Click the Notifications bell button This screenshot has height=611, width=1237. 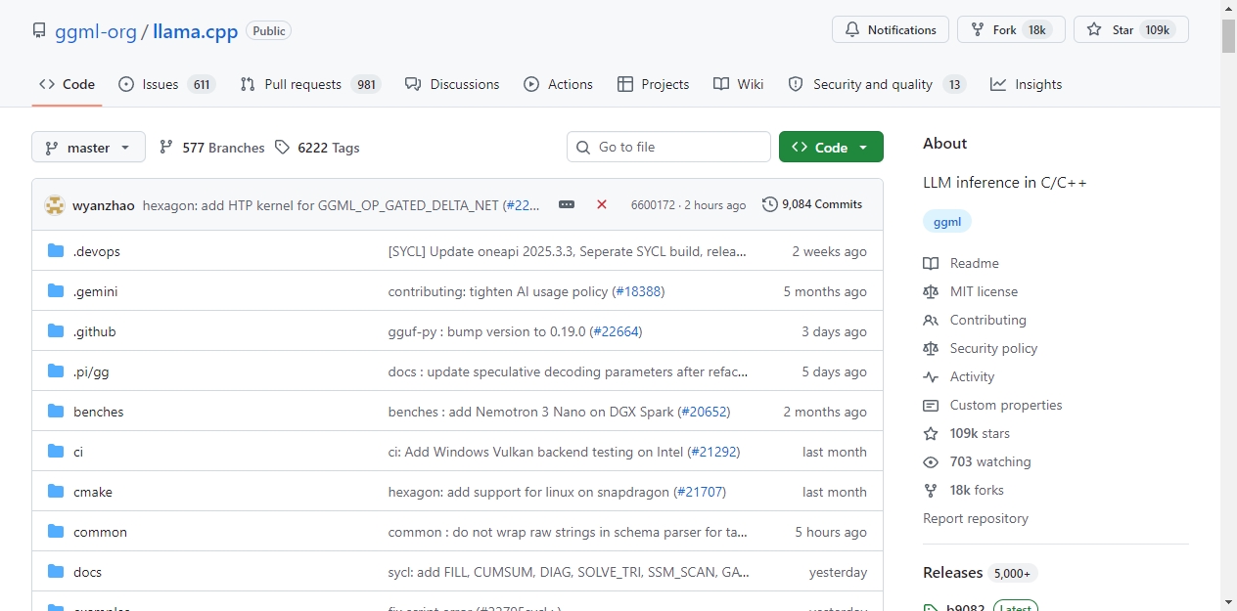tap(891, 29)
